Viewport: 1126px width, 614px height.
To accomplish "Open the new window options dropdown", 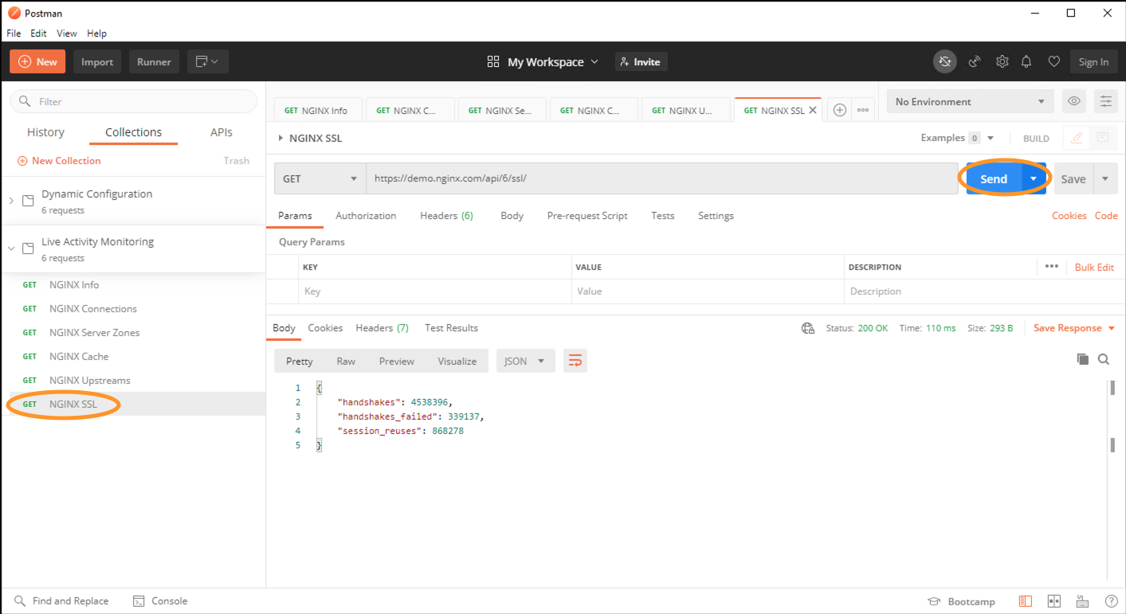I will point(208,62).
